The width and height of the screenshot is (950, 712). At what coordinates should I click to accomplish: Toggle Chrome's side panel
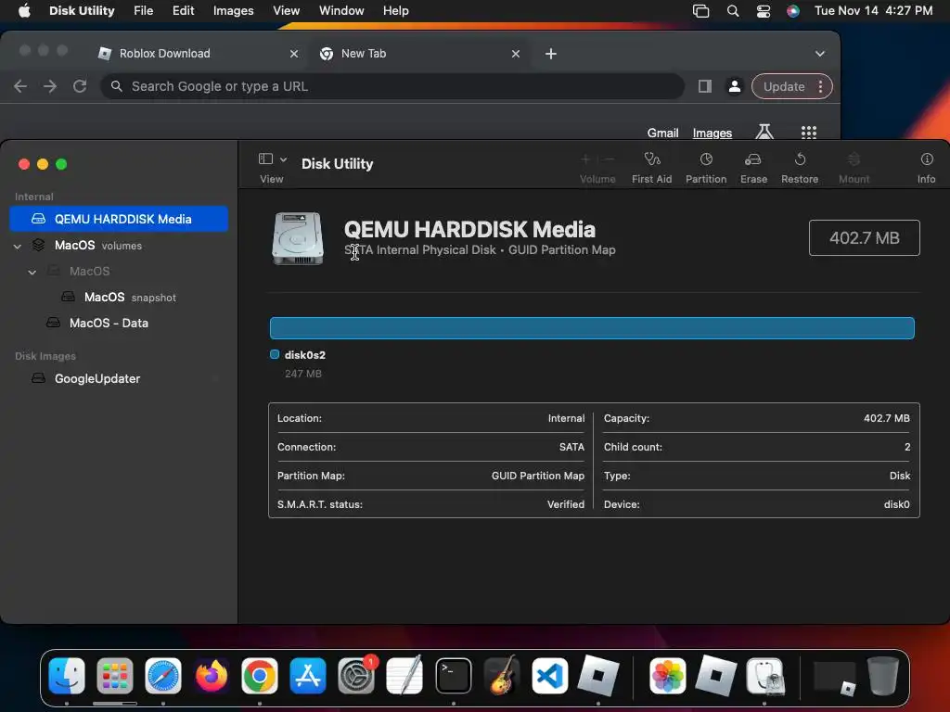705,86
